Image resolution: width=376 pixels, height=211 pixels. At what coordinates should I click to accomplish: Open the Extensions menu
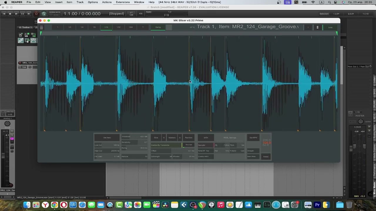pos(123,2)
